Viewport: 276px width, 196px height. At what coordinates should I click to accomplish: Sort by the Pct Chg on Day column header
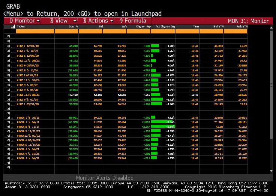click(x=165, y=27)
